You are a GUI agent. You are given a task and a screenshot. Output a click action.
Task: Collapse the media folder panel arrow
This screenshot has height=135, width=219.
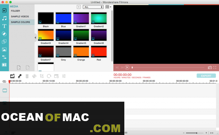coord(35,38)
